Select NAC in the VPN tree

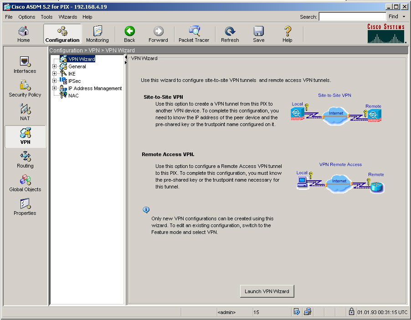[73, 96]
